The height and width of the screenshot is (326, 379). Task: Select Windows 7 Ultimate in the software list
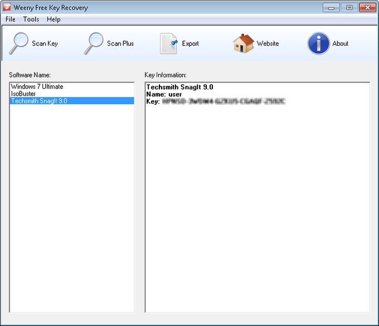(72, 86)
